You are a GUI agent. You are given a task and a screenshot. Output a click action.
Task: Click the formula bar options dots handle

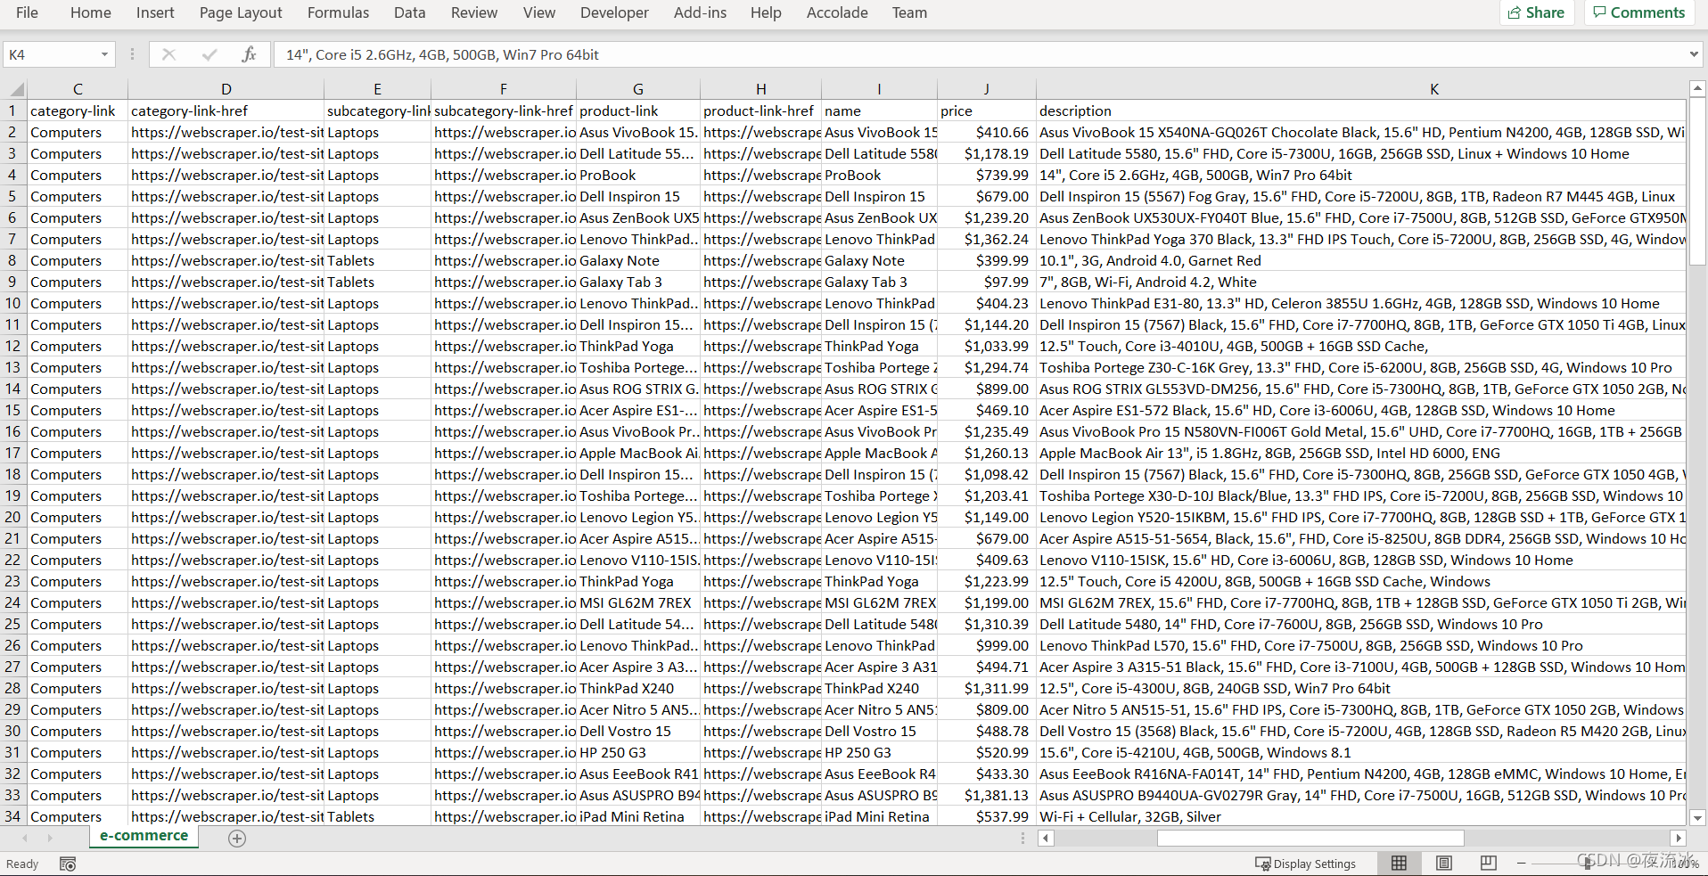(132, 54)
